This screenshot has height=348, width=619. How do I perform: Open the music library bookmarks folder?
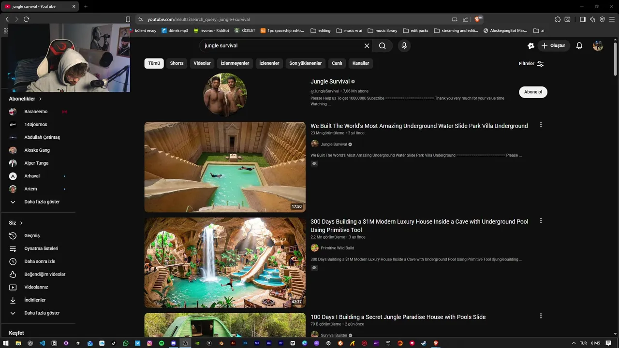click(383, 30)
